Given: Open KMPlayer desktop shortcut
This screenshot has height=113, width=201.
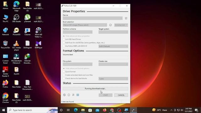Looking at the screenshot, I should (38, 45).
